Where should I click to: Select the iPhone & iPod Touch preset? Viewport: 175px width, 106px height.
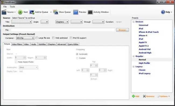(x=149, y=32)
